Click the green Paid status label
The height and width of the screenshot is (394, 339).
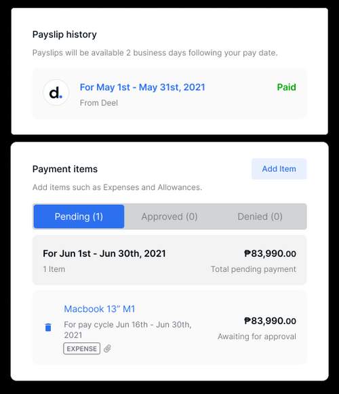click(287, 87)
